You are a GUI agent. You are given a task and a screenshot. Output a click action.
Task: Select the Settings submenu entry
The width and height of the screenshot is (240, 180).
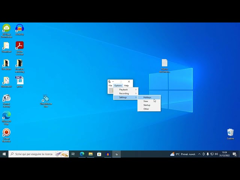126,97
